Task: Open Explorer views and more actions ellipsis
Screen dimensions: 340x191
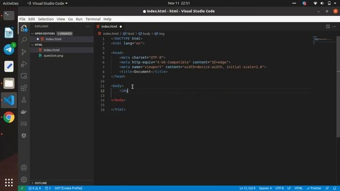Action: (88, 27)
